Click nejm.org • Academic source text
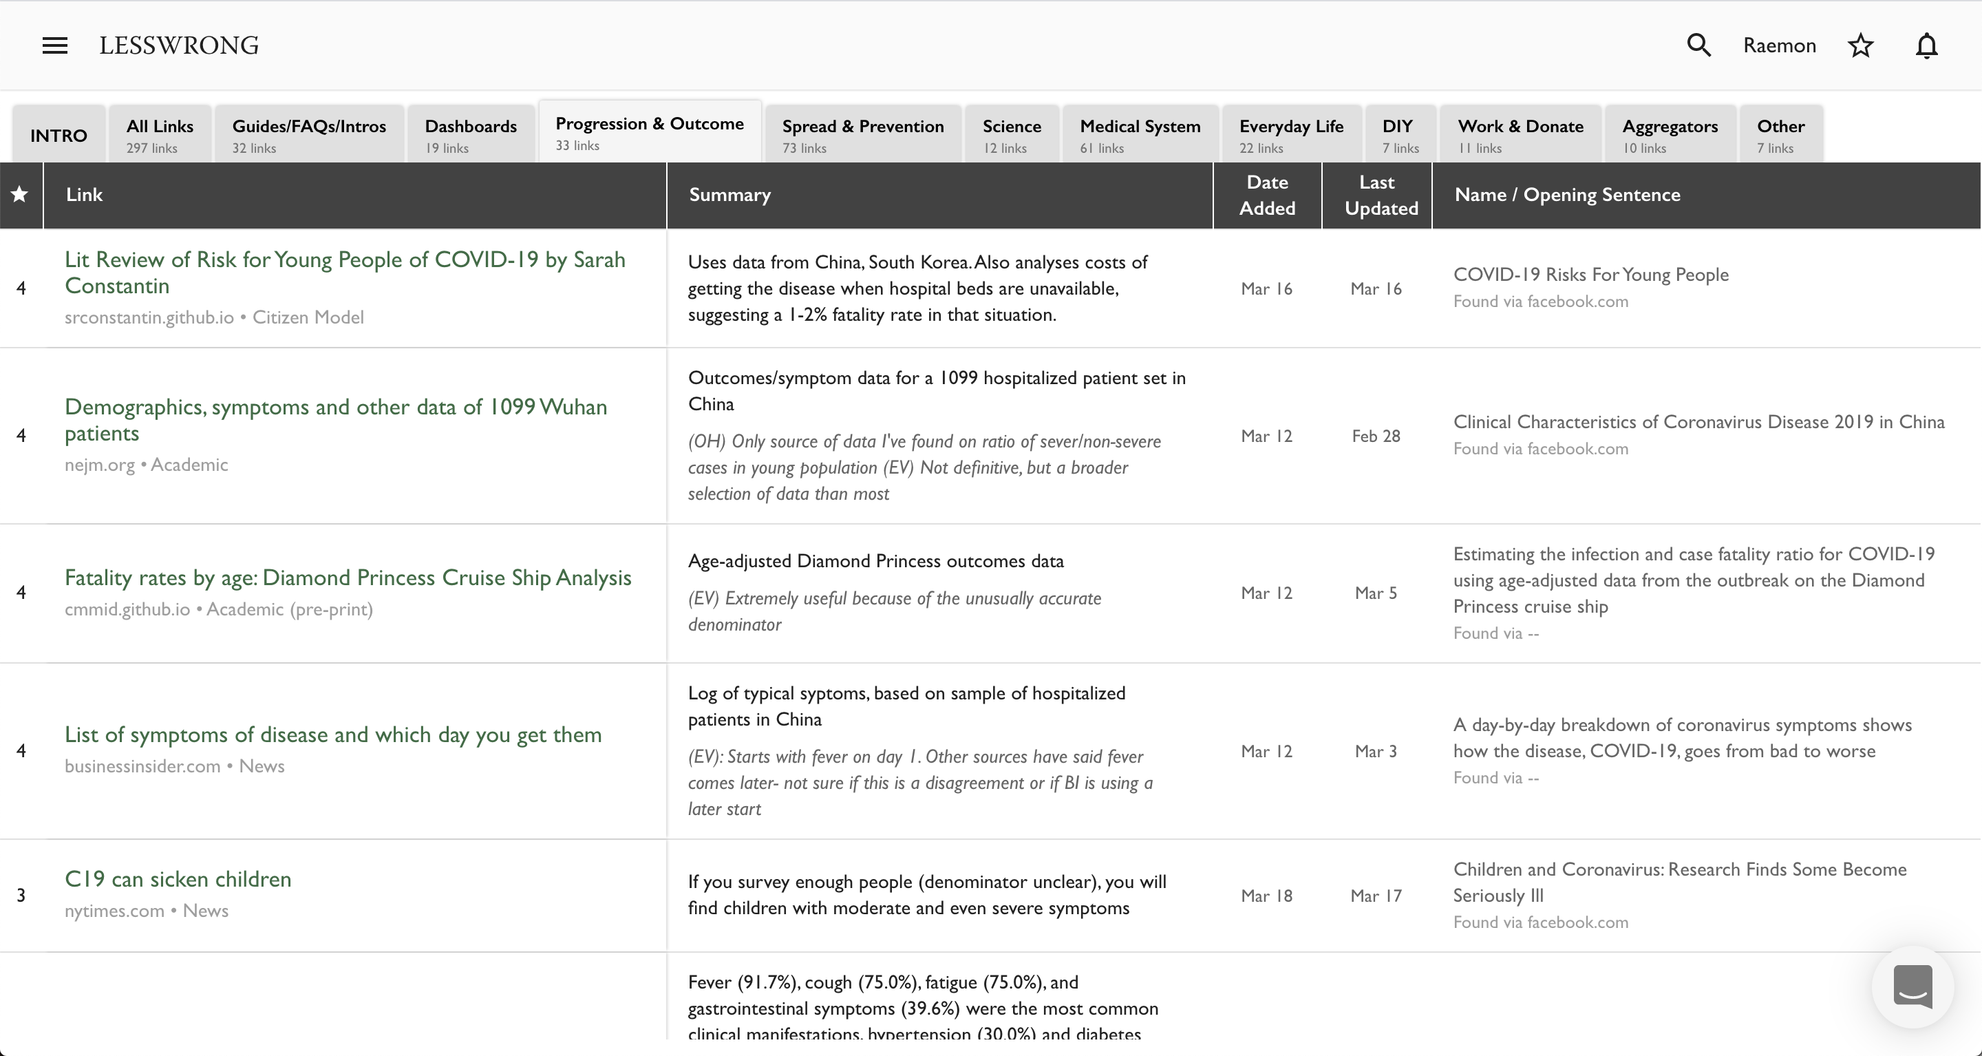Image resolution: width=1982 pixels, height=1056 pixels. pyautogui.click(x=146, y=465)
